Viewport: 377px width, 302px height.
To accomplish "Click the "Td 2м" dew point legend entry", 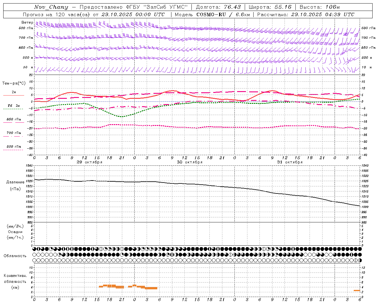I will point(14,106).
